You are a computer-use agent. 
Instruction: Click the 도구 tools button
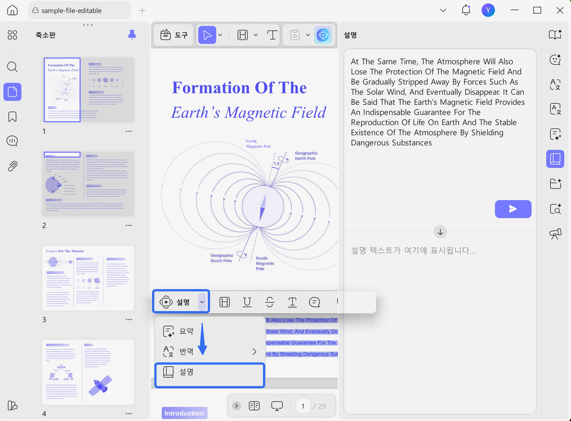tap(174, 35)
